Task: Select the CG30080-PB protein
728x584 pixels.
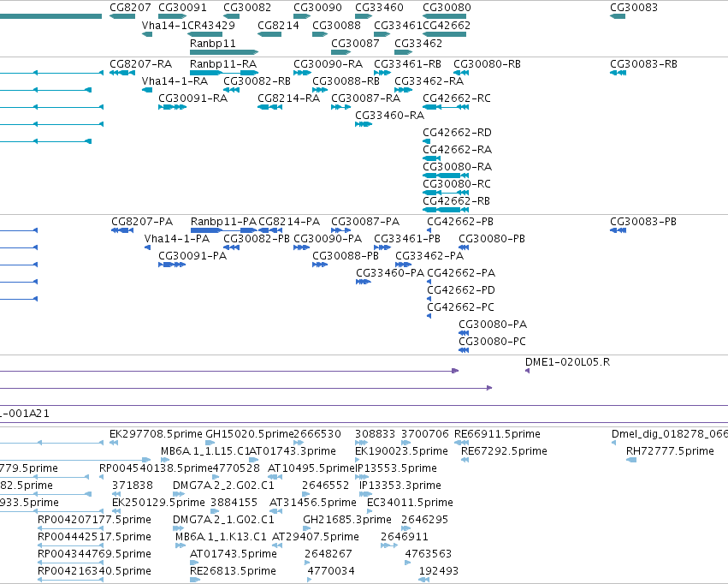Action: coord(464,247)
